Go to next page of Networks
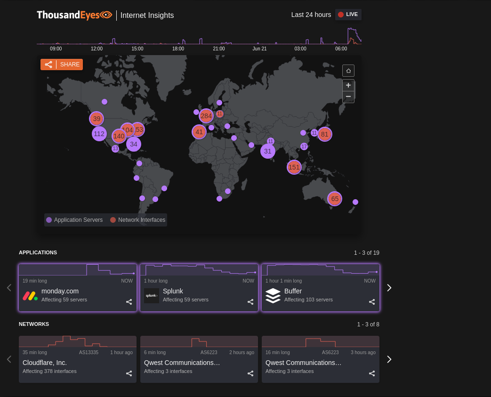 (x=389, y=359)
